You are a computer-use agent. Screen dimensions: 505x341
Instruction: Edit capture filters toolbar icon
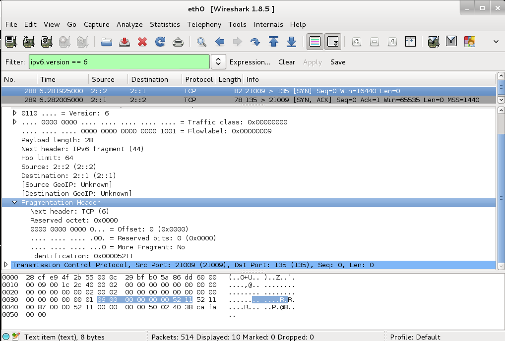pyautogui.click(x=434, y=42)
